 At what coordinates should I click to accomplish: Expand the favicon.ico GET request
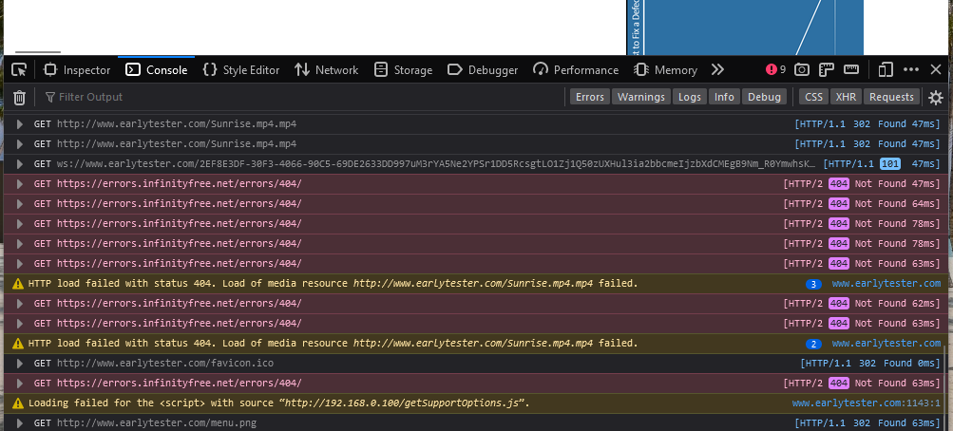click(x=20, y=363)
